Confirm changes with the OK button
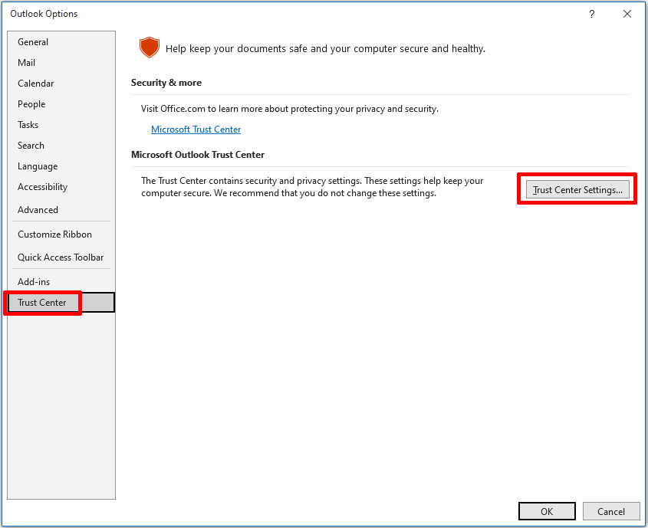This screenshot has height=528, width=648. point(546,511)
